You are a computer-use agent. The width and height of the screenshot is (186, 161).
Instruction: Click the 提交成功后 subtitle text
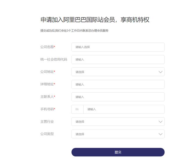click(x=74, y=31)
